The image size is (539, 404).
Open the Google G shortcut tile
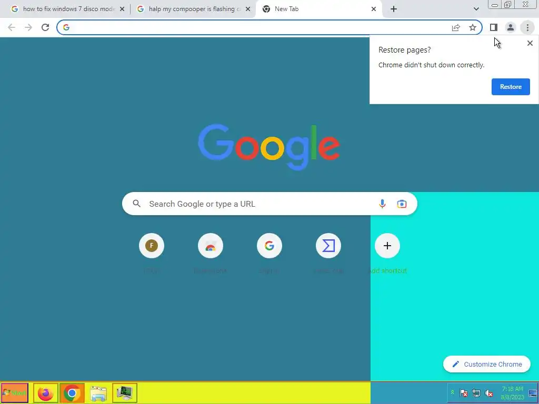click(269, 246)
